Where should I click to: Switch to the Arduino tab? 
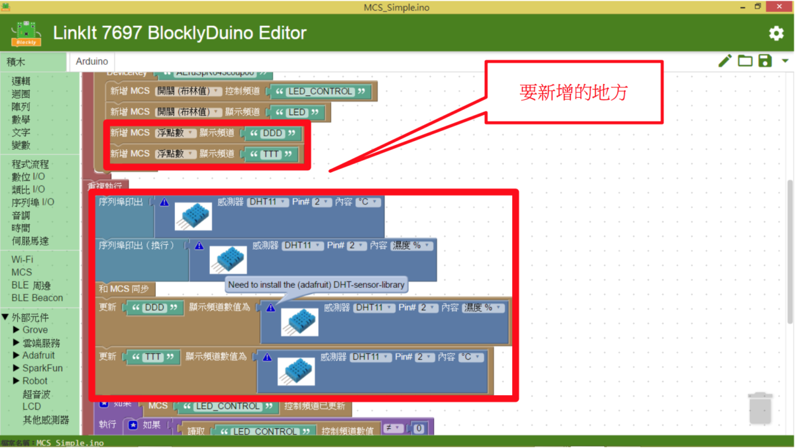tap(92, 62)
